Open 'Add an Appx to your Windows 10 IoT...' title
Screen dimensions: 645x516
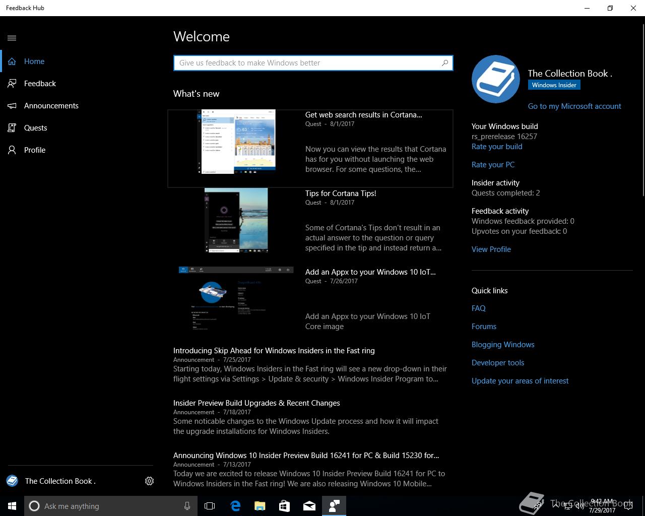tap(370, 272)
